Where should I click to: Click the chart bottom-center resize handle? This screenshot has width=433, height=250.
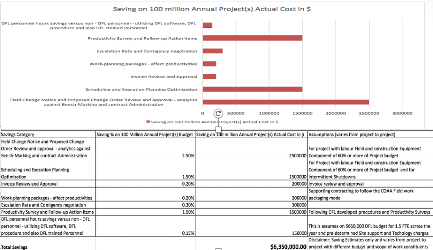click(x=218, y=129)
